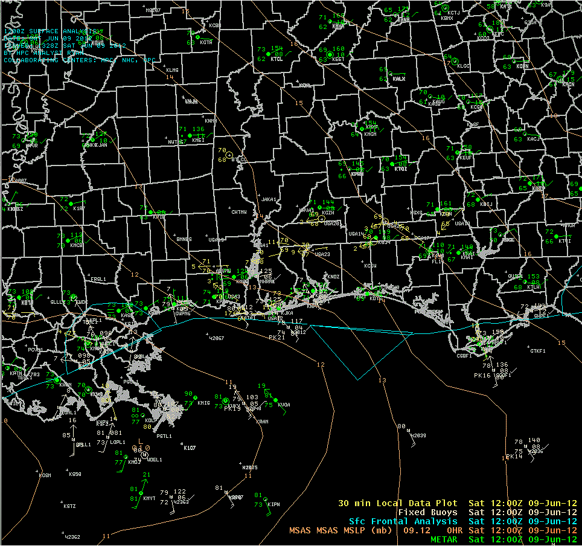Click the KCTJ station label
Image resolution: width=582 pixels, height=546 pixels.
(x=453, y=13)
